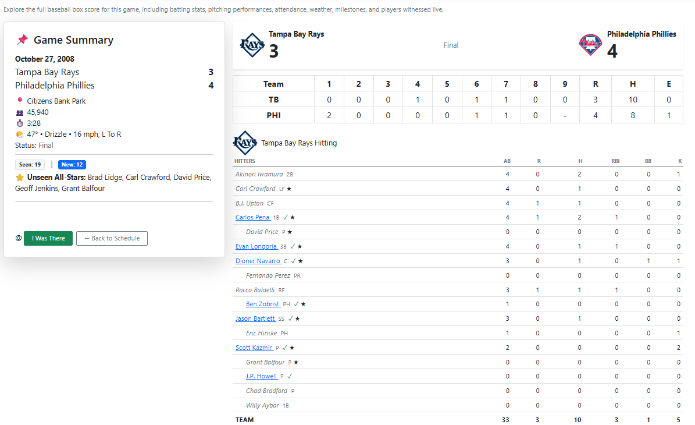This screenshot has height=425, width=695.
Task: Click the checkmark next to Evan Longoria
Action: tap(293, 246)
